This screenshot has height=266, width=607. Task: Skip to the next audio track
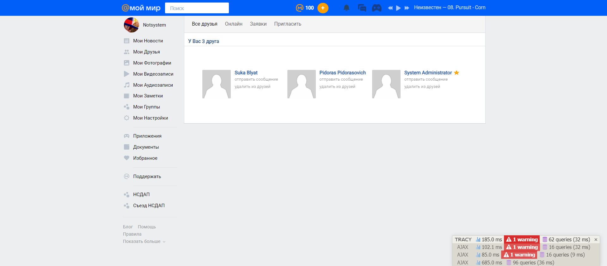pos(407,8)
